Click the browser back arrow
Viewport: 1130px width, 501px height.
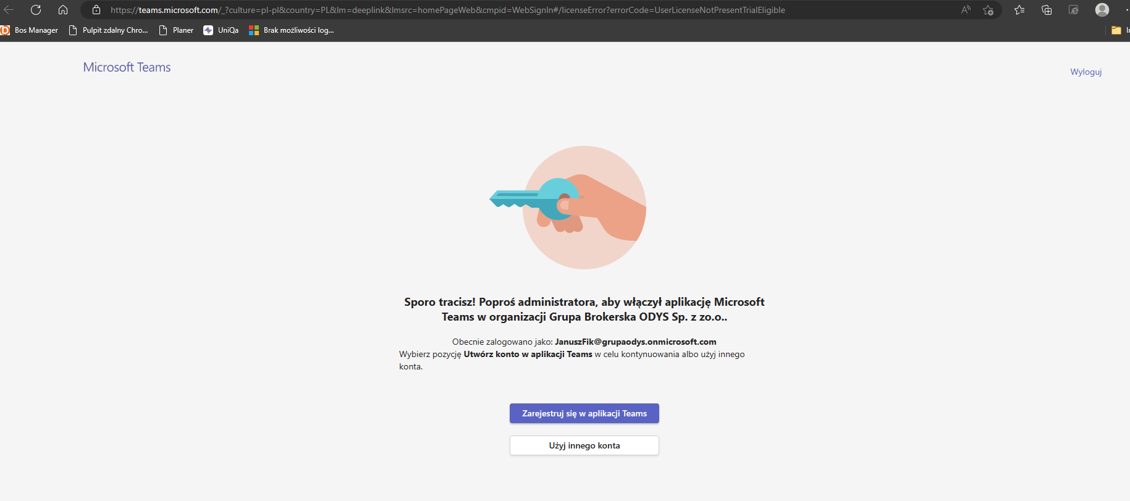(x=9, y=10)
